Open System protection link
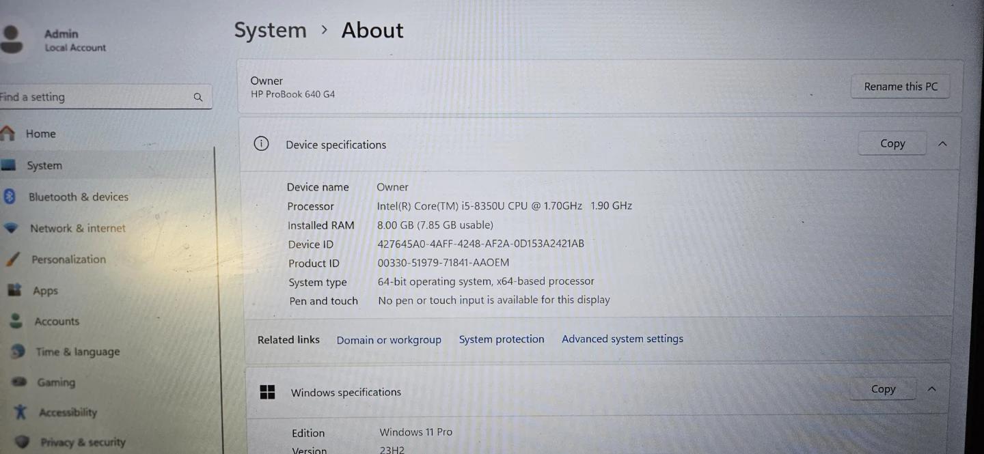Viewport: 984px width, 454px height. (x=502, y=339)
